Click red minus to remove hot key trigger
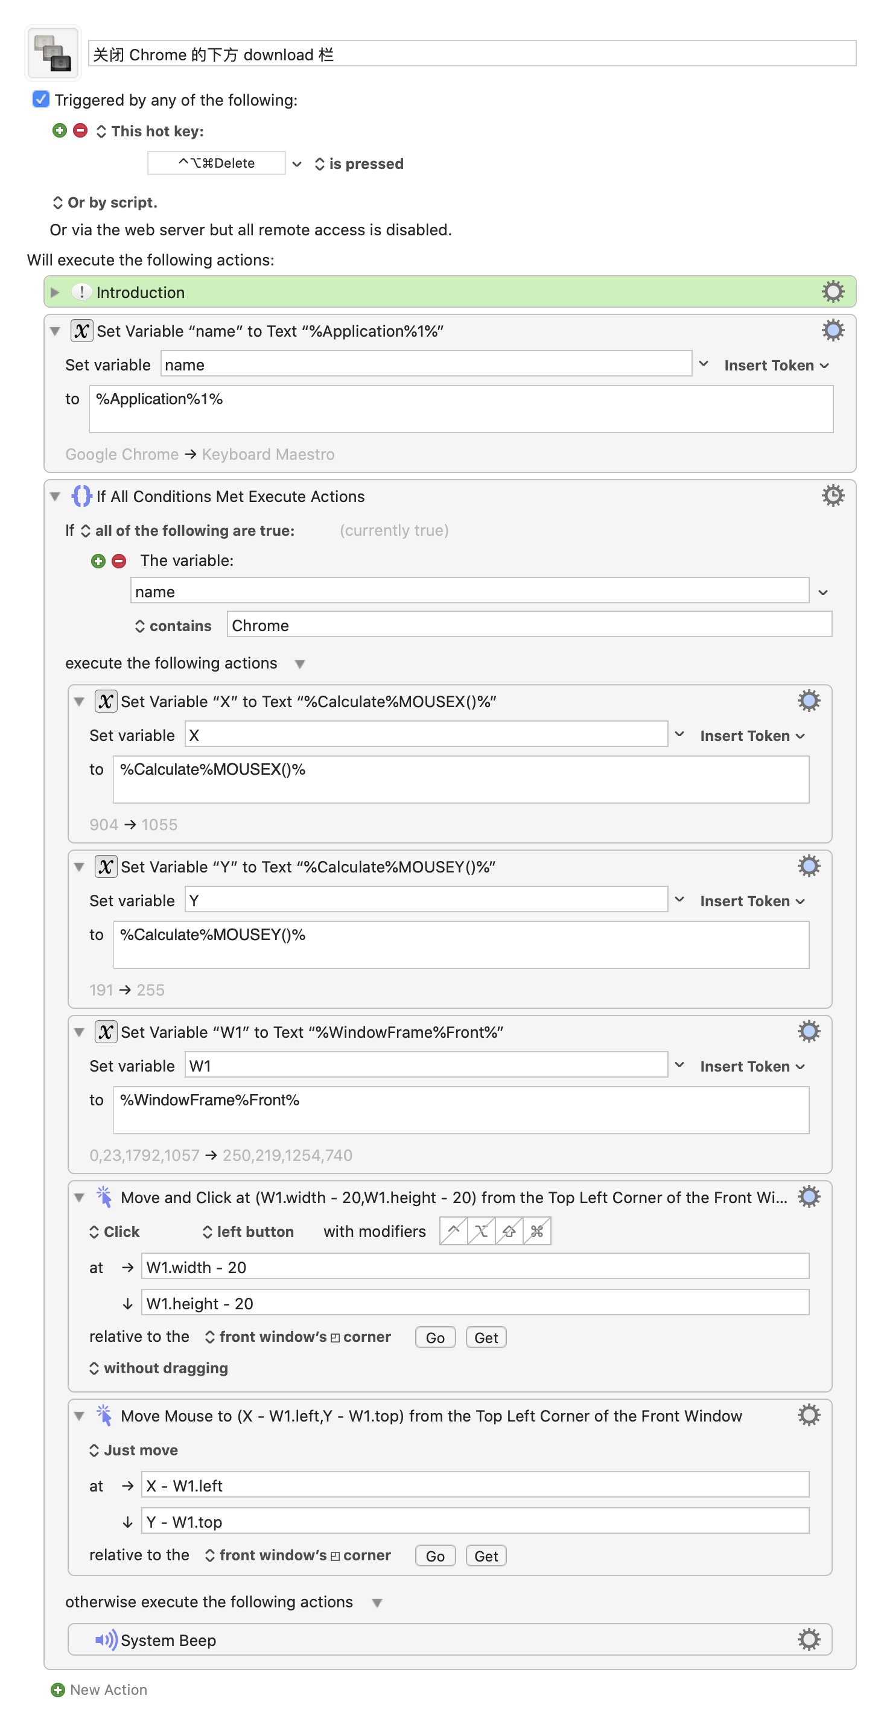881x1722 pixels. [80, 130]
